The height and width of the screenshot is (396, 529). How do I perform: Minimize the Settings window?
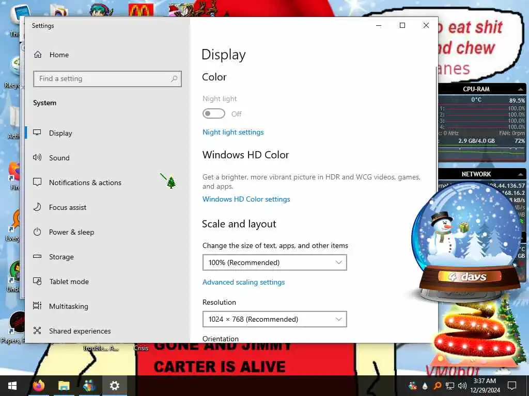[x=379, y=26]
